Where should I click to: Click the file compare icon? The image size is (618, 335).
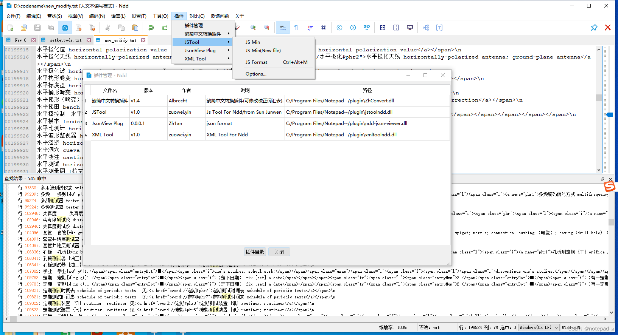point(383,28)
